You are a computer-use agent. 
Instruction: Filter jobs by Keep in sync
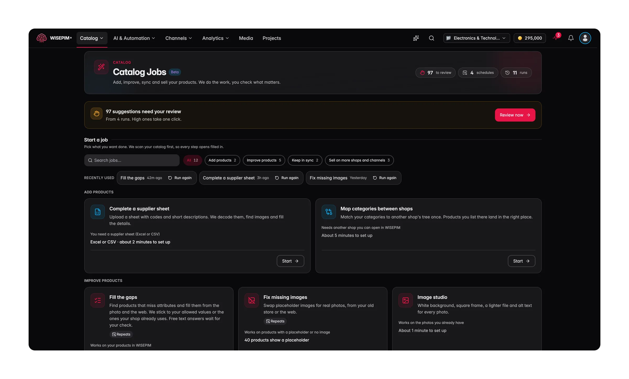(x=305, y=160)
